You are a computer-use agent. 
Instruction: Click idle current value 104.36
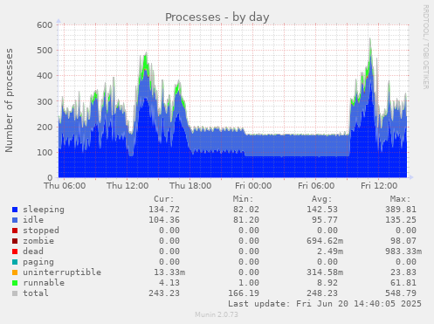pos(164,220)
